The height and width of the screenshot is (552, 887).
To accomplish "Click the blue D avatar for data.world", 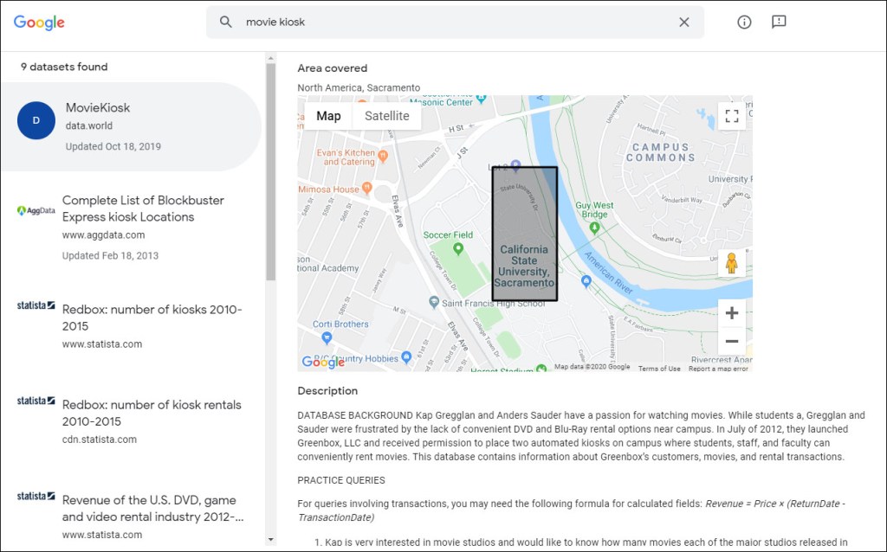I will coord(36,120).
